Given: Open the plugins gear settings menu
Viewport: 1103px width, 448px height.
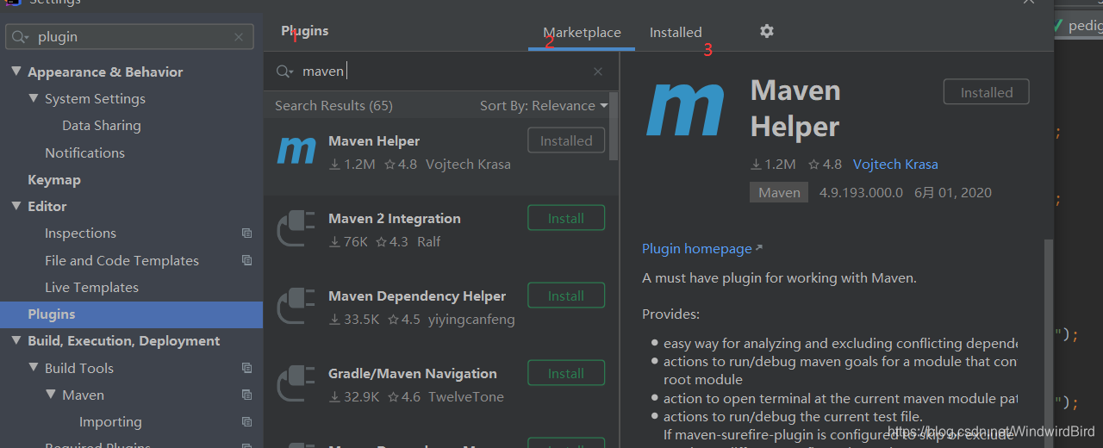Looking at the screenshot, I should (x=767, y=31).
